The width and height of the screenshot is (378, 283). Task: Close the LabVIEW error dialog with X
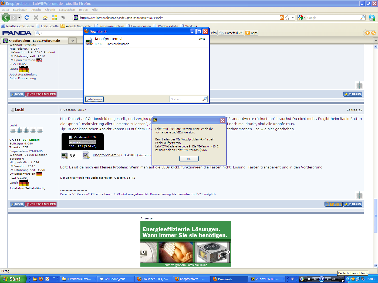[x=222, y=120]
